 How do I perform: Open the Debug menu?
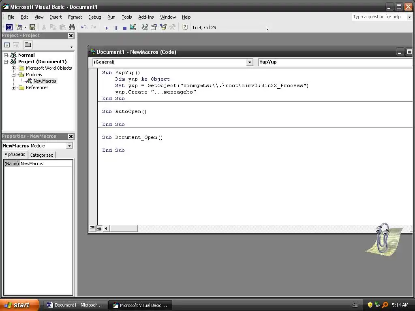[x=95, y=17]
